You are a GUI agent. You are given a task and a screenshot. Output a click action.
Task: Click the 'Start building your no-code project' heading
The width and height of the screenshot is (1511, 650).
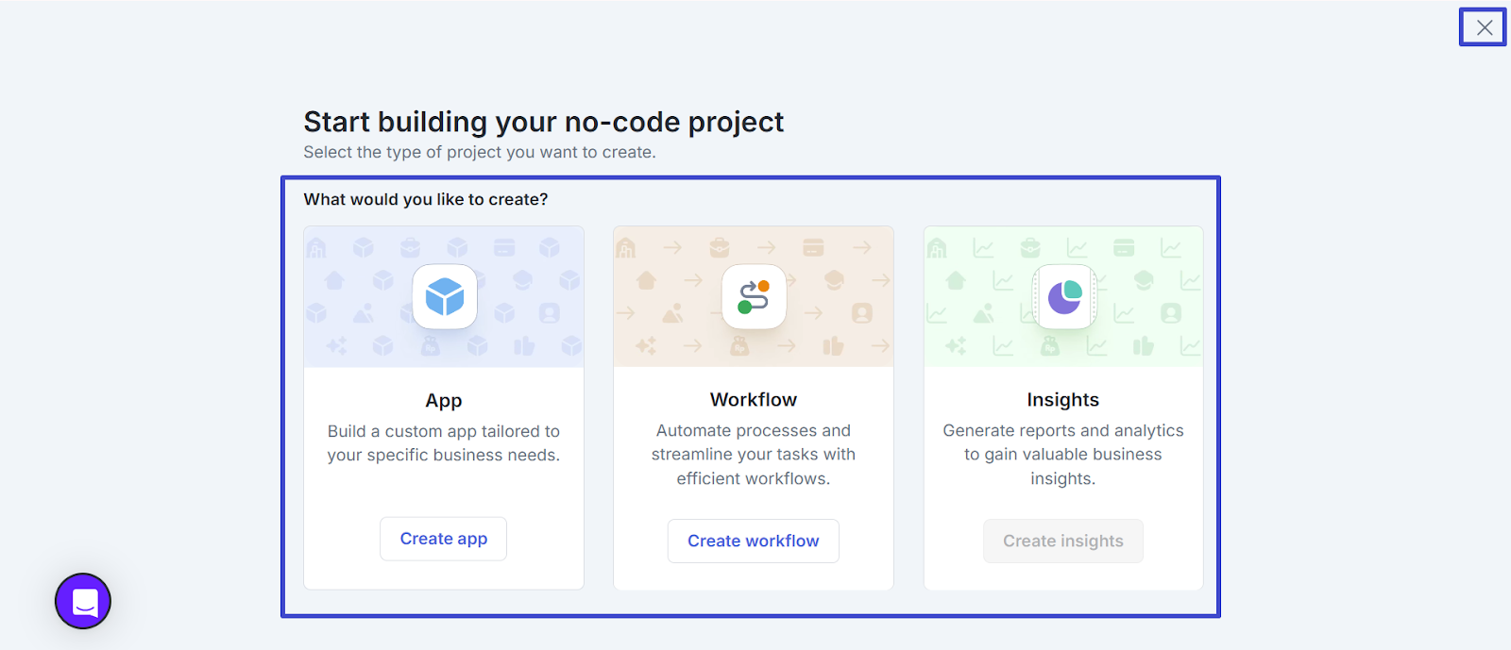(543, 123)
